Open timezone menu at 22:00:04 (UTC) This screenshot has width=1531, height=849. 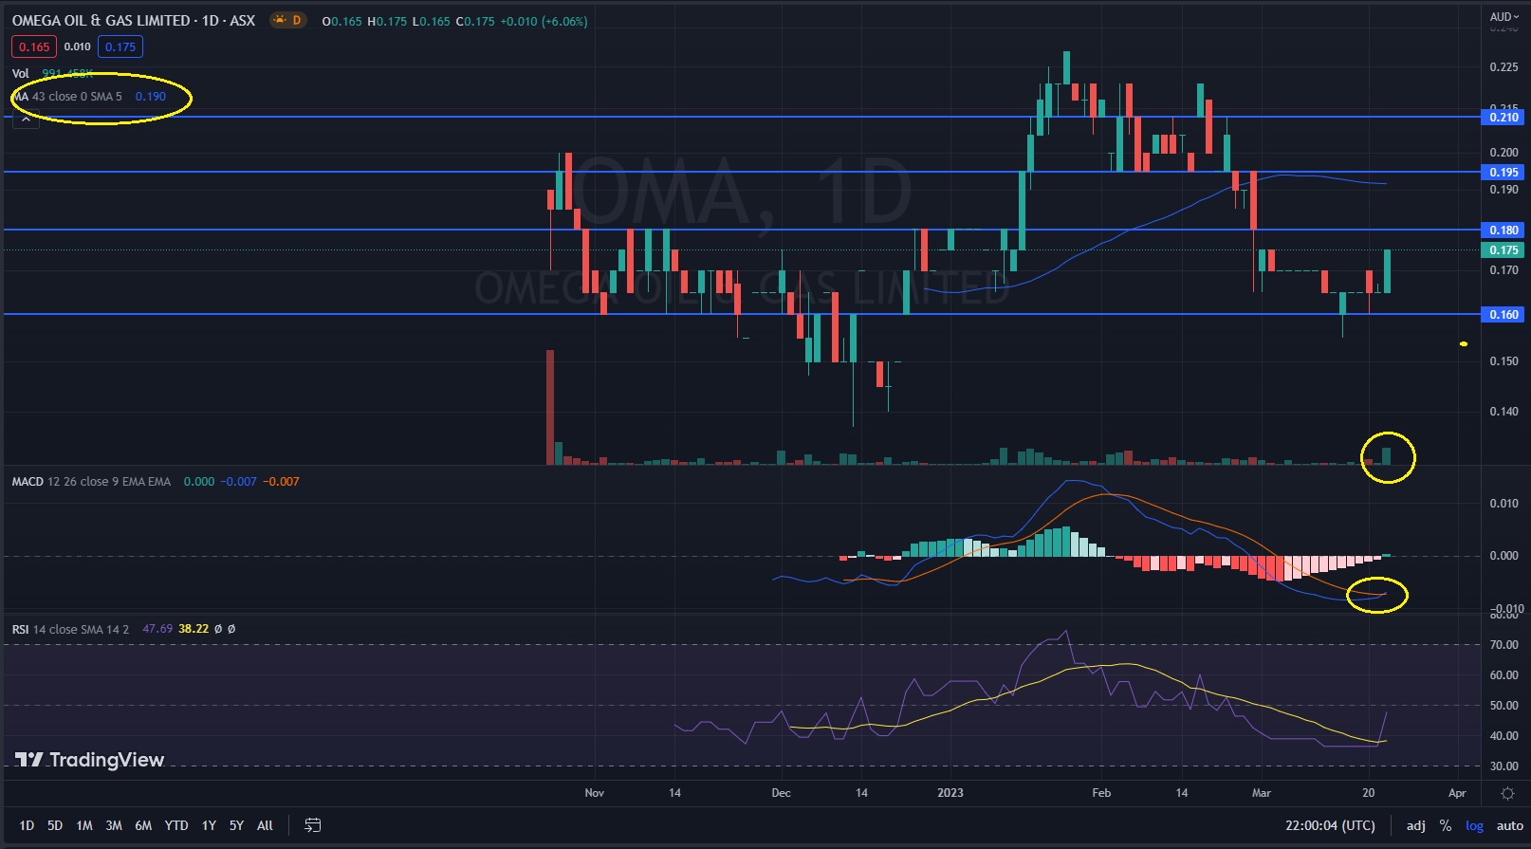[1330, 825]
